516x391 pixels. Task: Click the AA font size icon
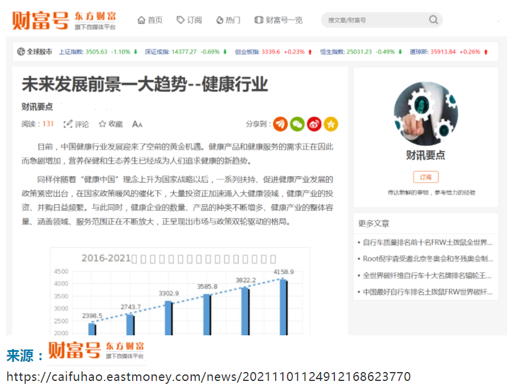tap(137, 124)
